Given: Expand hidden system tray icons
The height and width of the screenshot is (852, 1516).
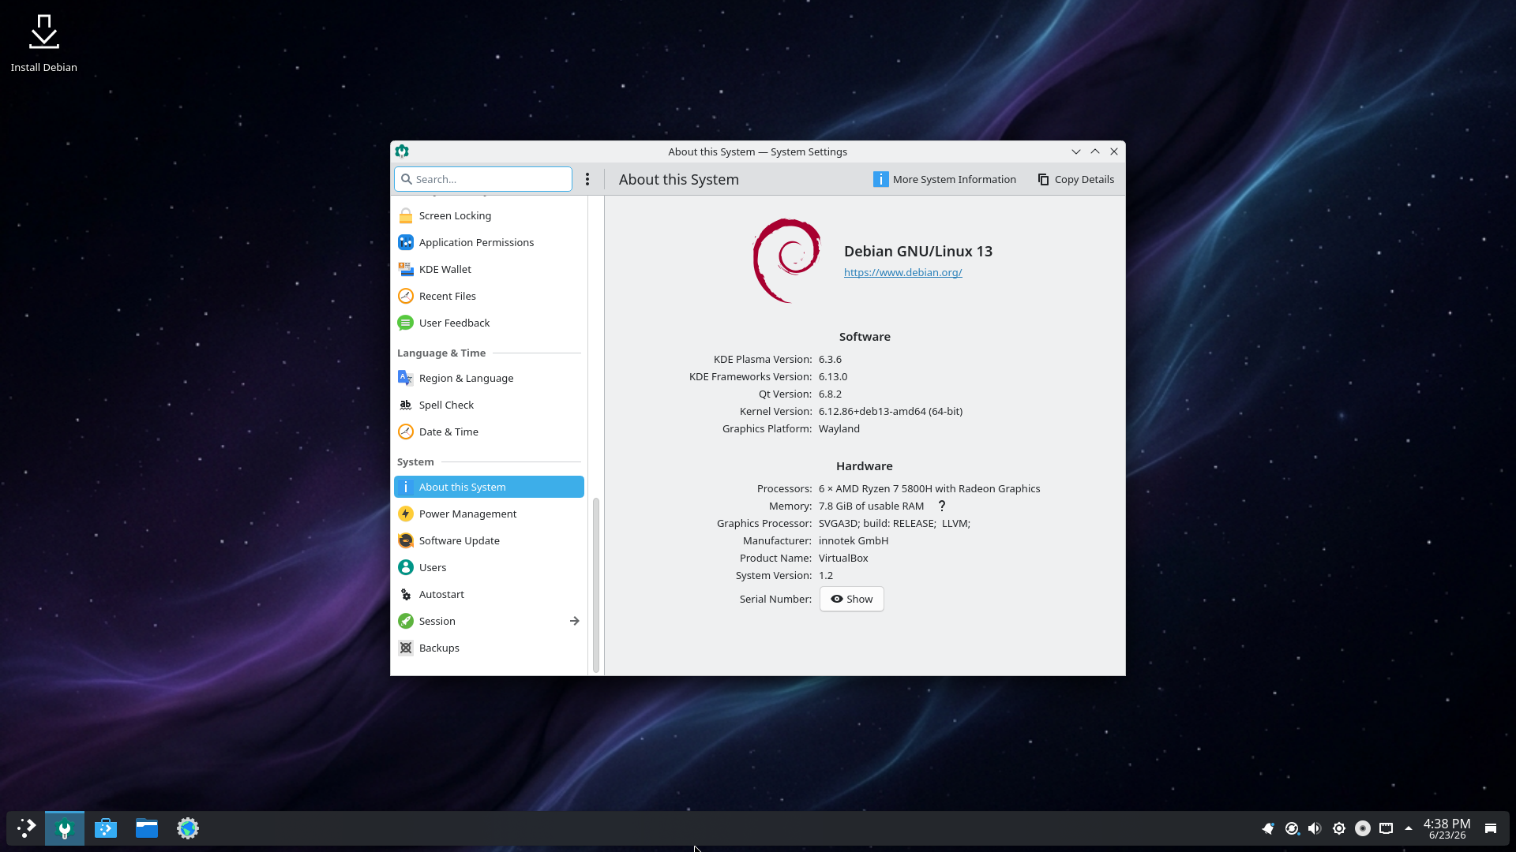Looking at the screenshot, I should [1409, 828].
